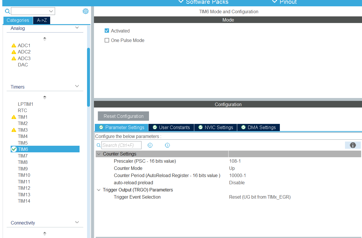Click the sort handle above ADC1
362x238 pixels.
45,39
